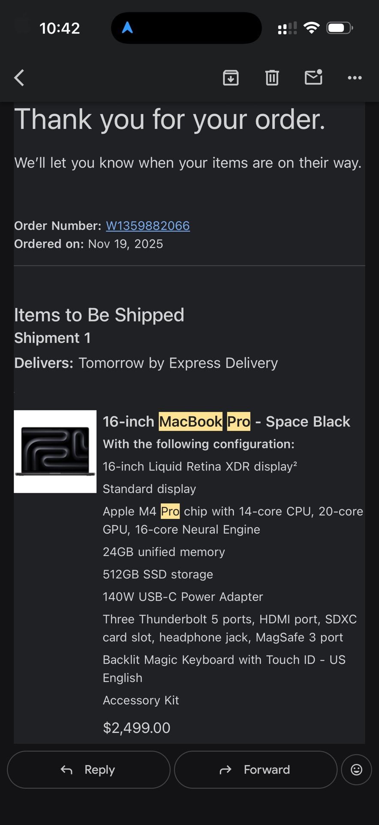The image size is (379, 825).
Task: Open the emoji reaction picker
Action: pos(356,770)
